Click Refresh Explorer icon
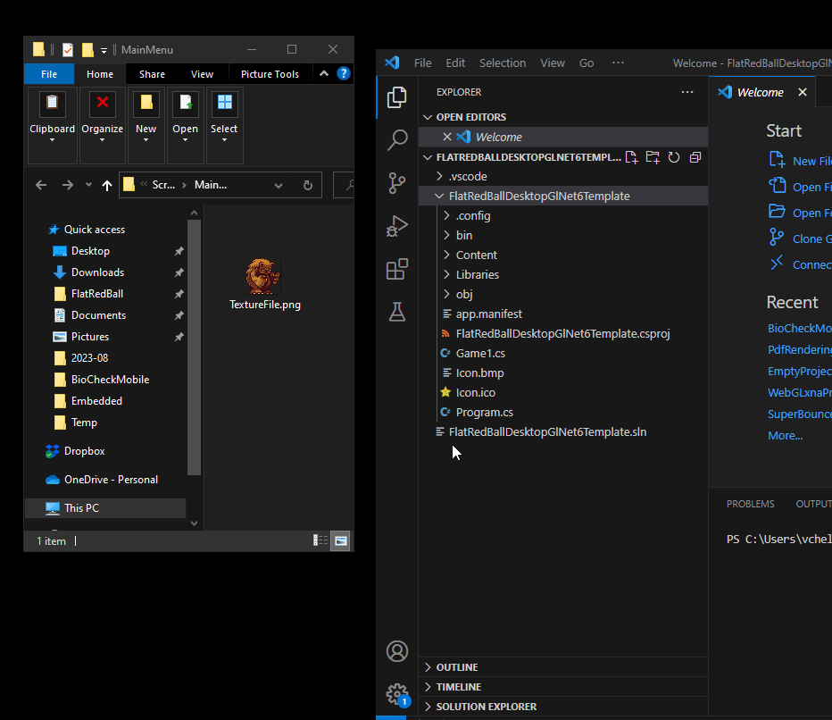Viewport: 832px width, 720px height. point(674,157)
